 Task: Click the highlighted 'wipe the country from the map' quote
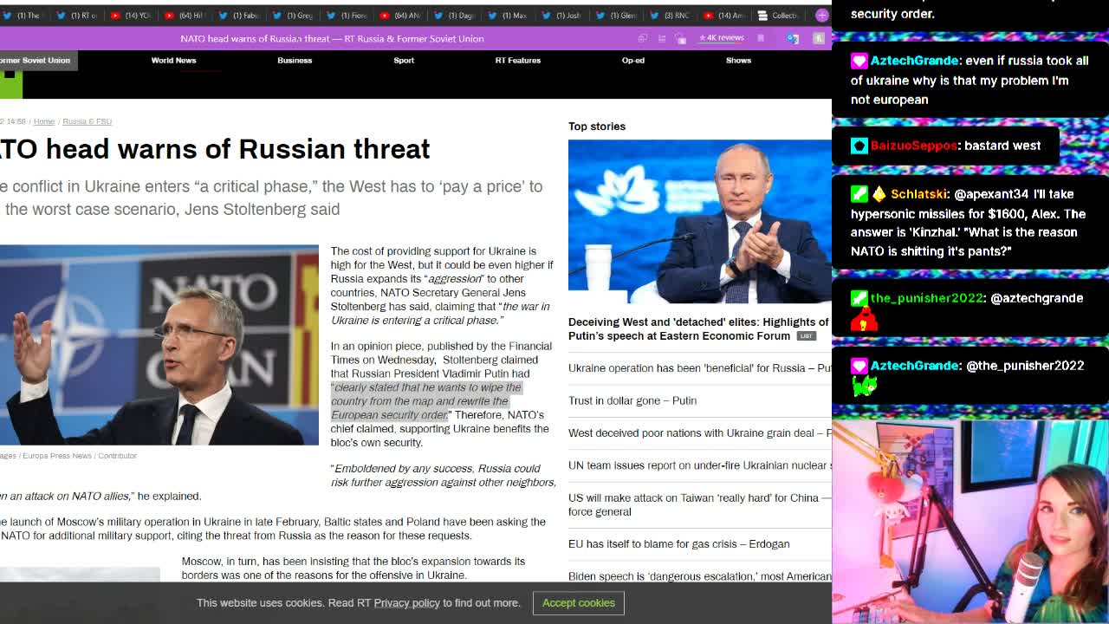pyautogui.click(x=427, y=401)
